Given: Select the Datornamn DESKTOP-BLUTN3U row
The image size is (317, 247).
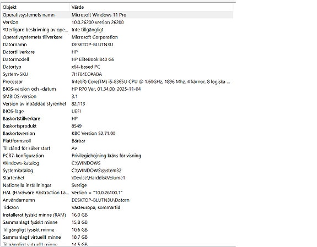Looking at the screenshot, I should click(117, 45).
